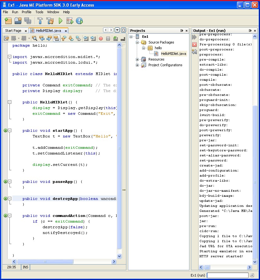The height and width of the screenshot is (280, 260).
Task: Click the New Project toolbar icon
Action: click(8, 21)
